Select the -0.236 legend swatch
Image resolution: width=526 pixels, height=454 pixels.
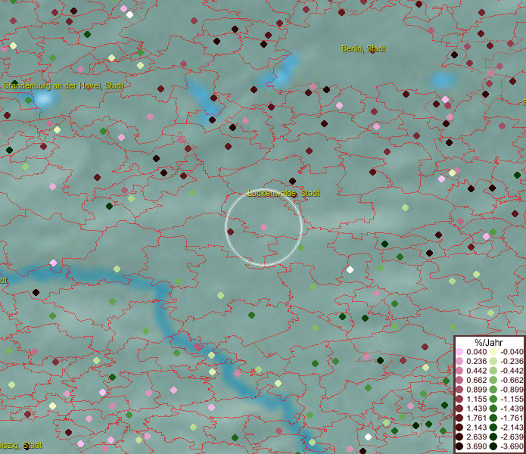(x=493, y=361)
